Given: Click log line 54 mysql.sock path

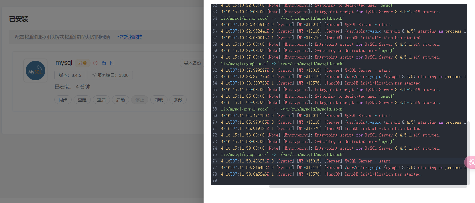Looking at the screenshot, I should (x=282, y=18).
